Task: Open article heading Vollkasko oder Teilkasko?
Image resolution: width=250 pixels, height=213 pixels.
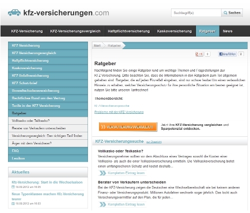Action: [120, 151]
